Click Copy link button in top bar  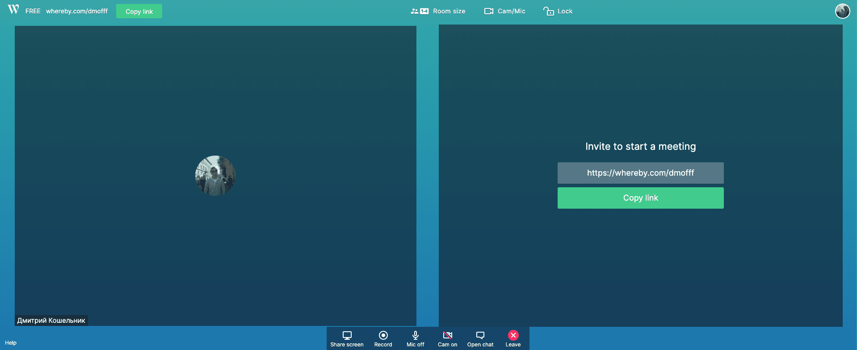(x=139, y=11)
